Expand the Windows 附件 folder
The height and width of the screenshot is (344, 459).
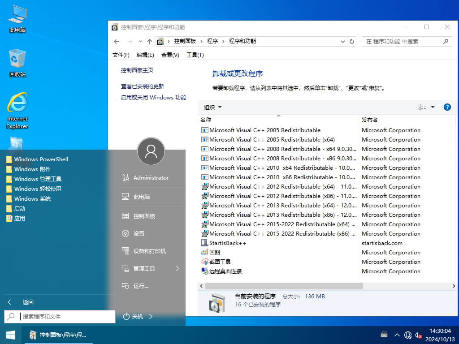click(29, 169)
